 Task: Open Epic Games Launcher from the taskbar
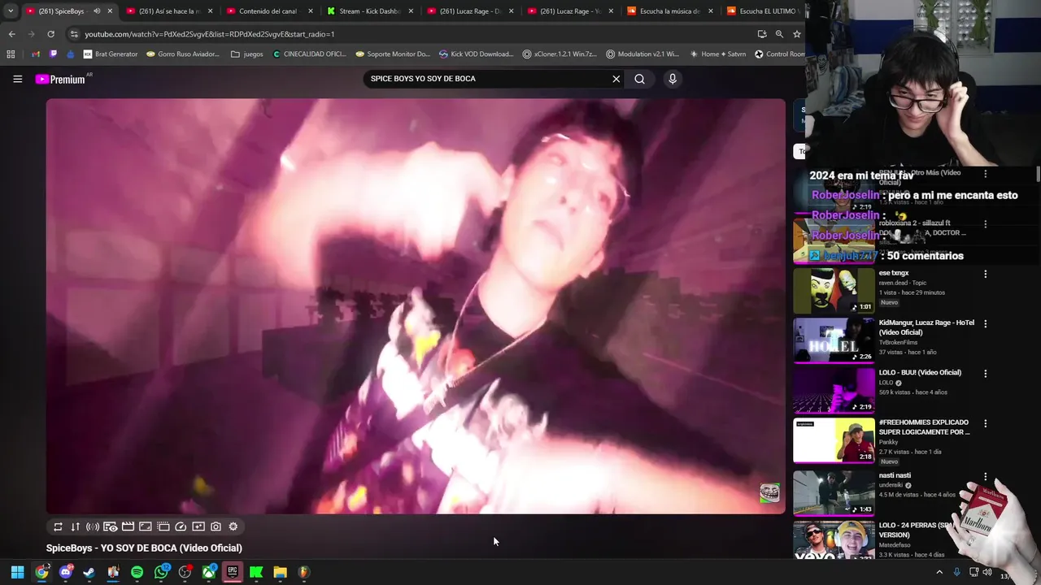(233, 572)
